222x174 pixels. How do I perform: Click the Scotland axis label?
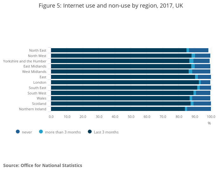tap(39, 104)
